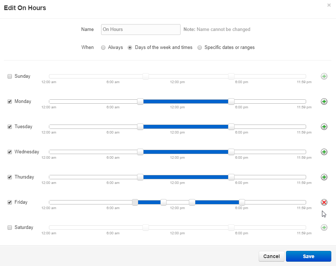The image size is (336, 266).
Task: Add a time range for Tuesday
Action: coord(324,127)
